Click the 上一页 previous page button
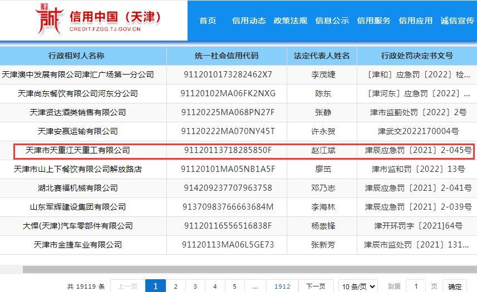This screenshot has height=292, width=477. click(128, 286)
